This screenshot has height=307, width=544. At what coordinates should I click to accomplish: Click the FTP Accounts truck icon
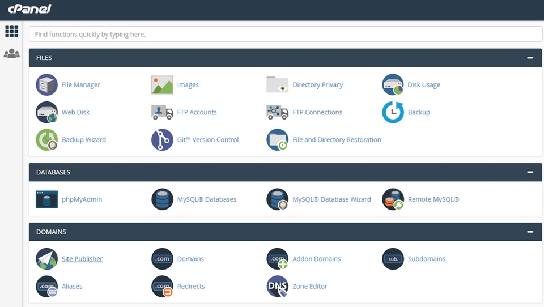162,112
